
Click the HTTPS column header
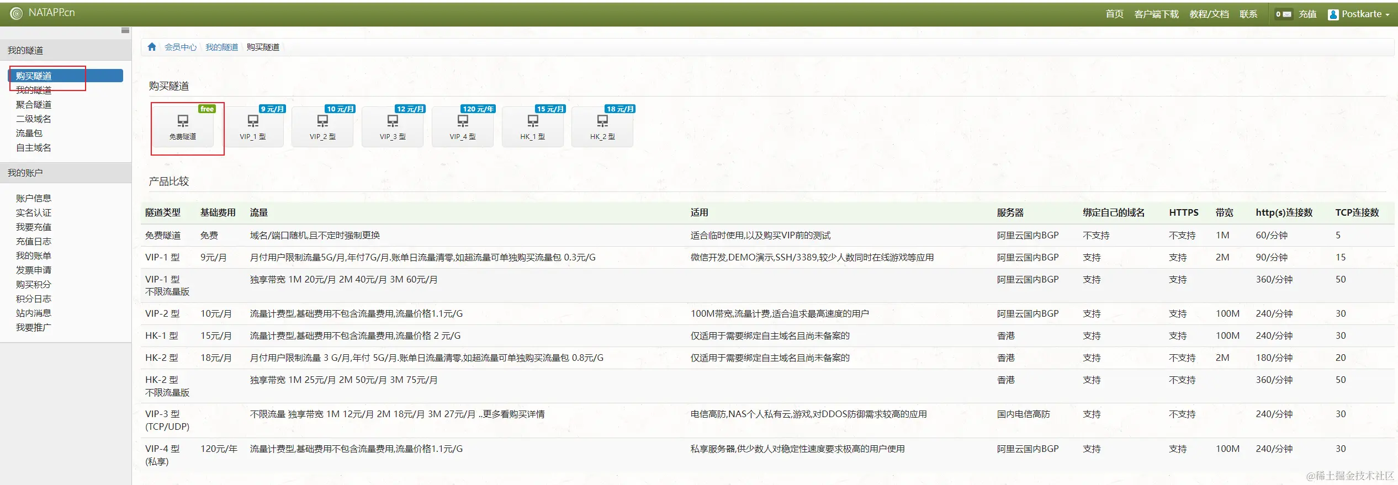click(1184, 212)
